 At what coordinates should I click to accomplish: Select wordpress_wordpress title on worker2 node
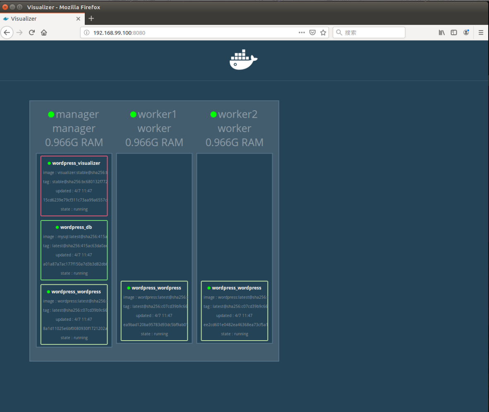tap(236, 288)
